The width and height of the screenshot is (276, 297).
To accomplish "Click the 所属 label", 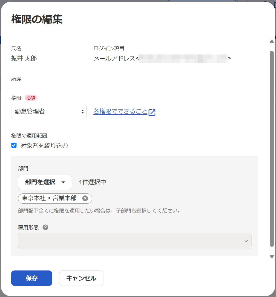I will tap(16, 79).
